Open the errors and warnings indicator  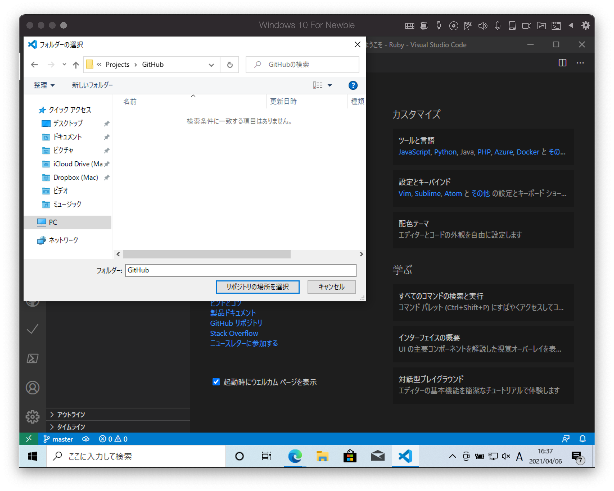click(113, 439)
